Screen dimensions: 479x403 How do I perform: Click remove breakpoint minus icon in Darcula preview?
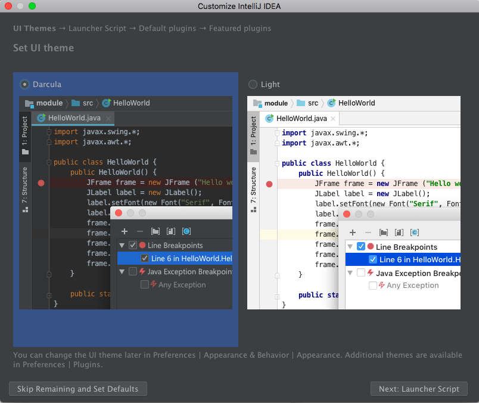(140, 231)
